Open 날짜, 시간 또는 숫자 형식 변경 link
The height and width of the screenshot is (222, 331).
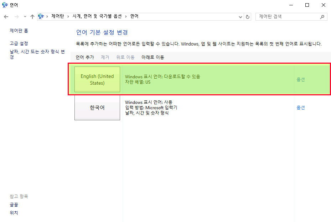click(37, 54)
